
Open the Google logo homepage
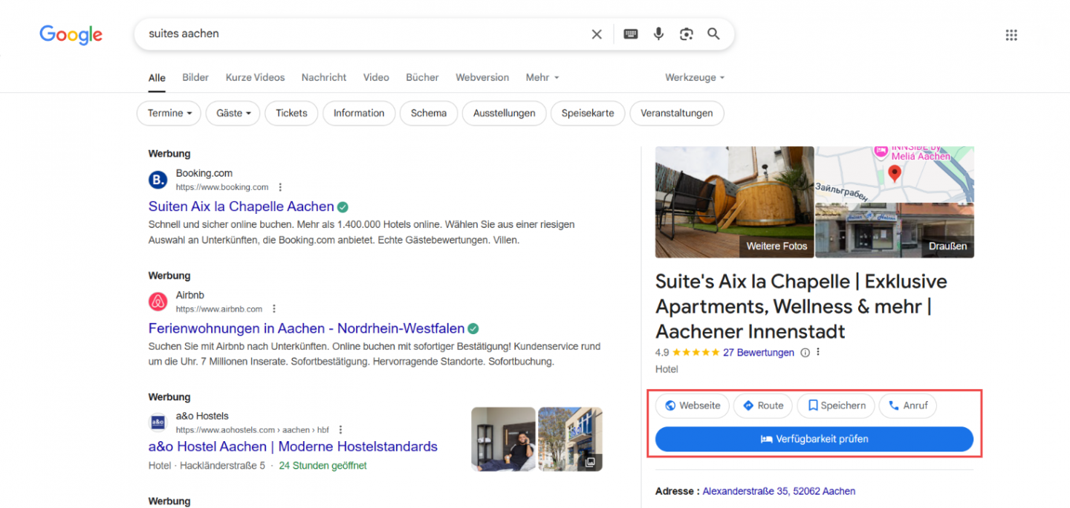(71, 34)
